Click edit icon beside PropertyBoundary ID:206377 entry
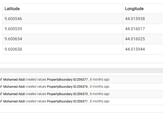The image size is (163, 113). (x=1, y=80)
